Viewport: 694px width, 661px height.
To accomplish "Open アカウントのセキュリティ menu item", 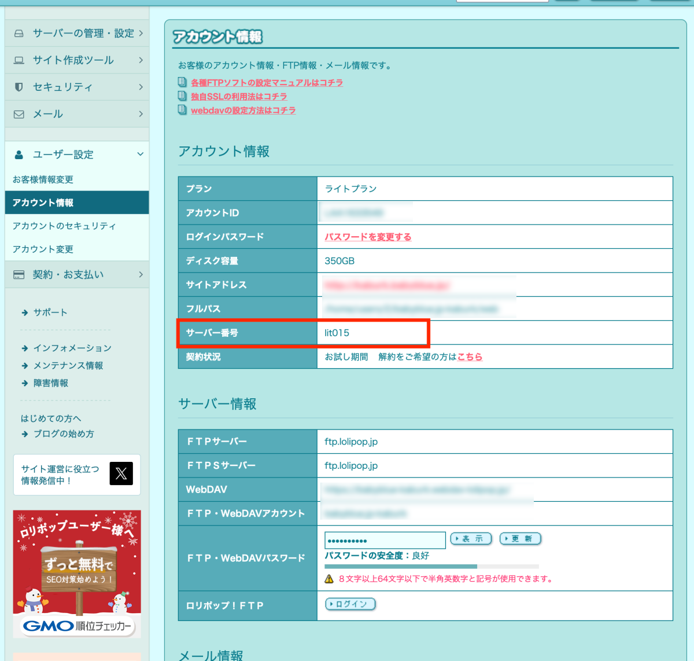I will [64, 226].
